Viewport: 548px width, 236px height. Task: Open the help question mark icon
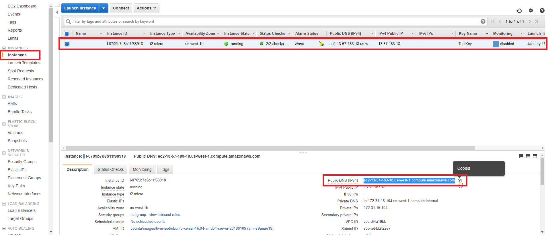coord(542,10)
